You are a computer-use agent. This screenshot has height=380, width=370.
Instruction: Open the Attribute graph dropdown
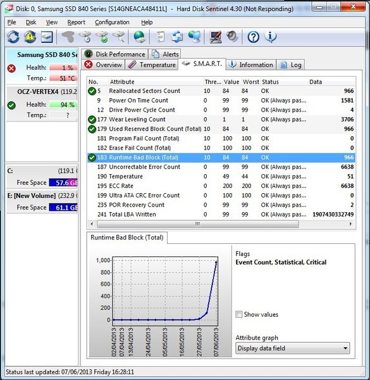tap(293, 348)
